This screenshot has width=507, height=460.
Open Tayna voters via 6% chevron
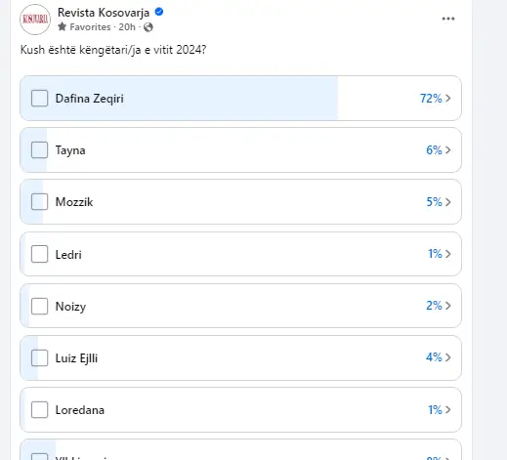tap(448, 149)
